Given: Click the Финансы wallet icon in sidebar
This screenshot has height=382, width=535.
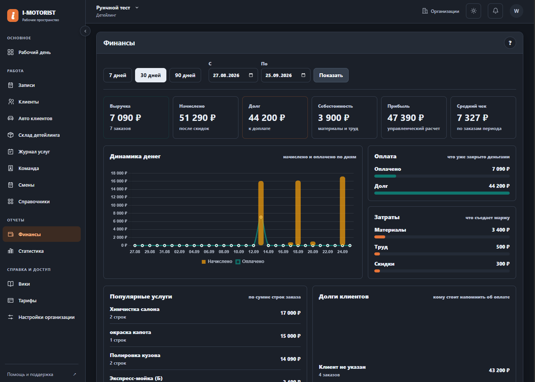Looking at the screenshot, I should (11, 234).
